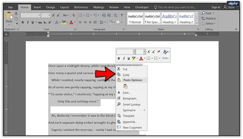The width and height of the screenshot is (243, 139).
Task: Click the Sign in link
Action: 216,7
